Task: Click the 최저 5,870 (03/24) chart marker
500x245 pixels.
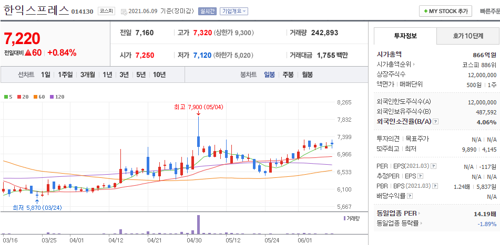Action: (37, 207)
